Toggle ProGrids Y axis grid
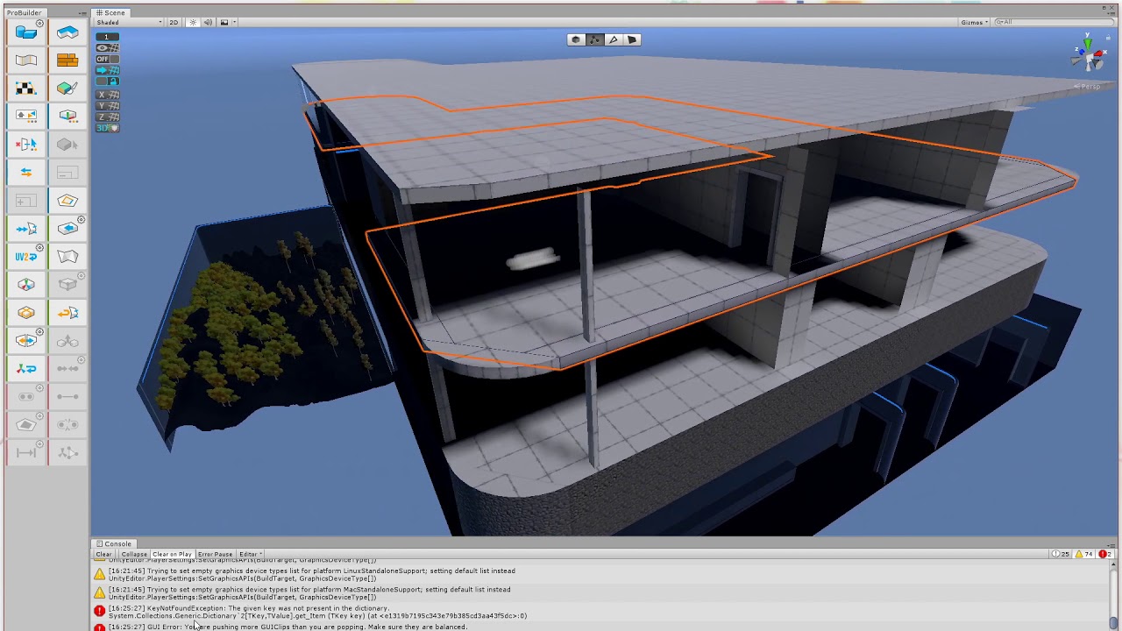 click(x=107, y=106)
